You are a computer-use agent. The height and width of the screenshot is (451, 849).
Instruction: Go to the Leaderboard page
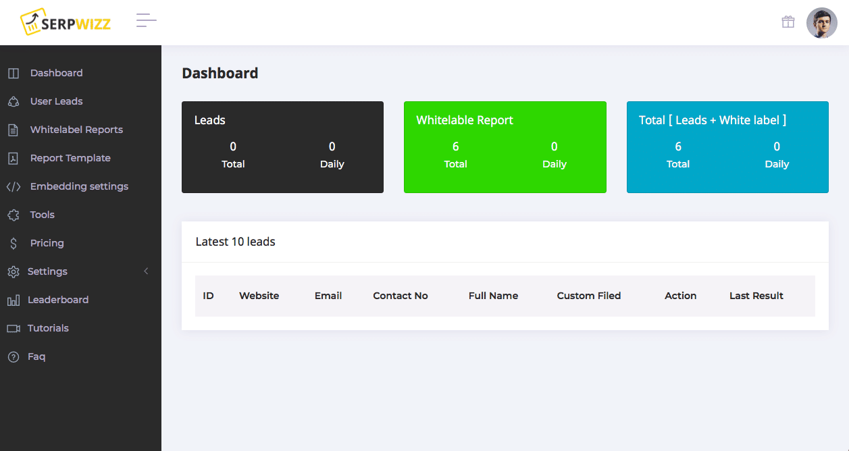click(58, 300)
